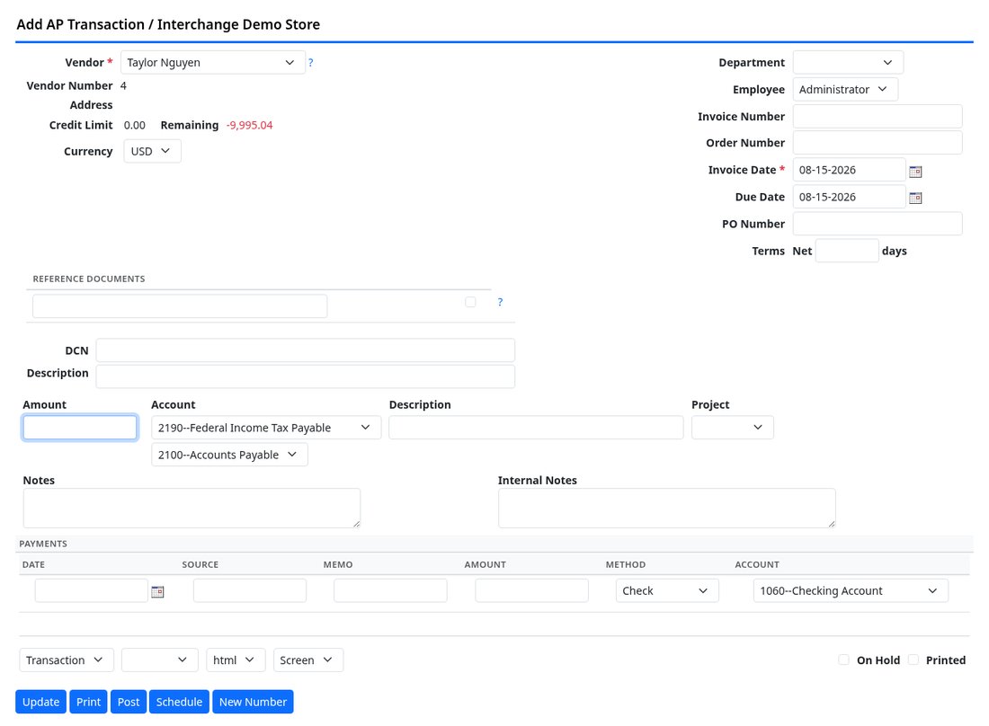
Task: Click the payment Amount input field
Action: point(531,590)
